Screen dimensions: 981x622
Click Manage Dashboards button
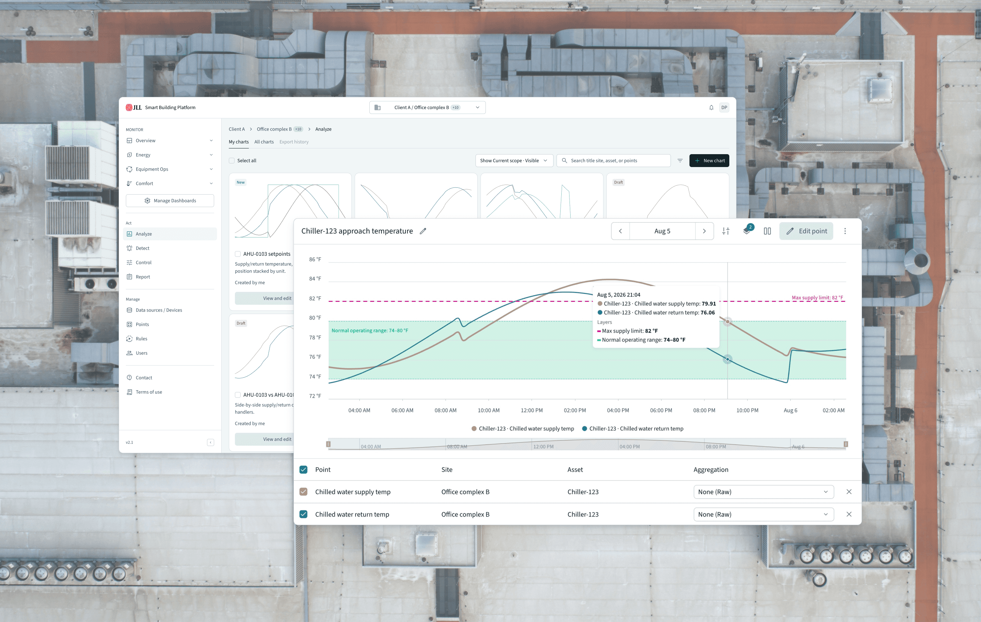[x=170, y=201]
